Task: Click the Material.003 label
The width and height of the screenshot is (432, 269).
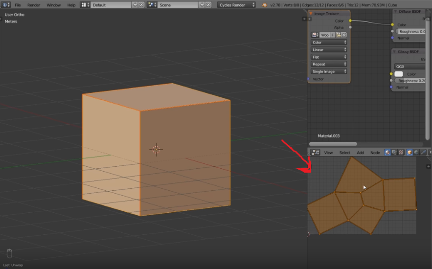Action: pyautogui.click(x=328, y=136)
